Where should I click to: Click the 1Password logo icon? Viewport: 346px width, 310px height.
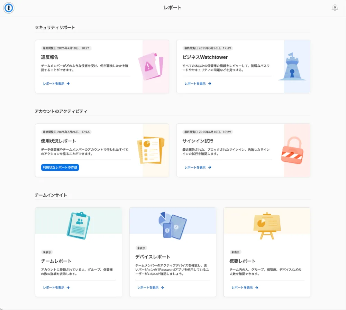tap(9, 8)
